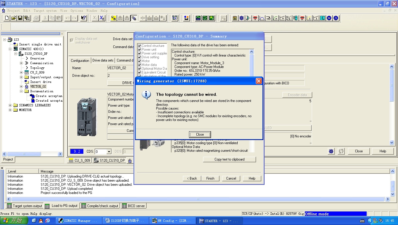Viewport: 398px width, 225px height.
Task: Click the Wiring generator dialog close X
Action: 259,81
